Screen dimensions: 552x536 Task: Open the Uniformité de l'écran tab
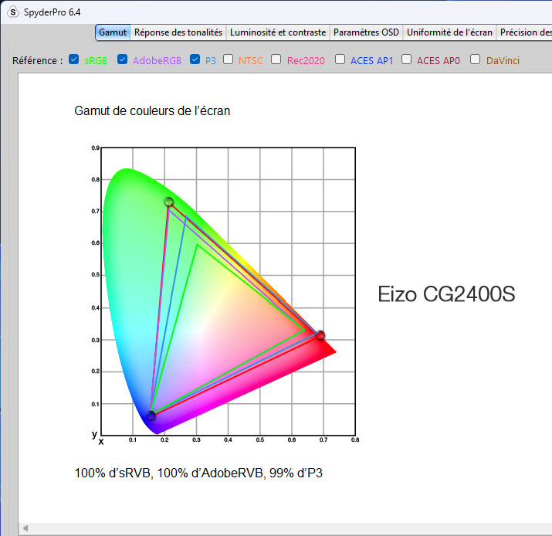click(x=449, y=32)
